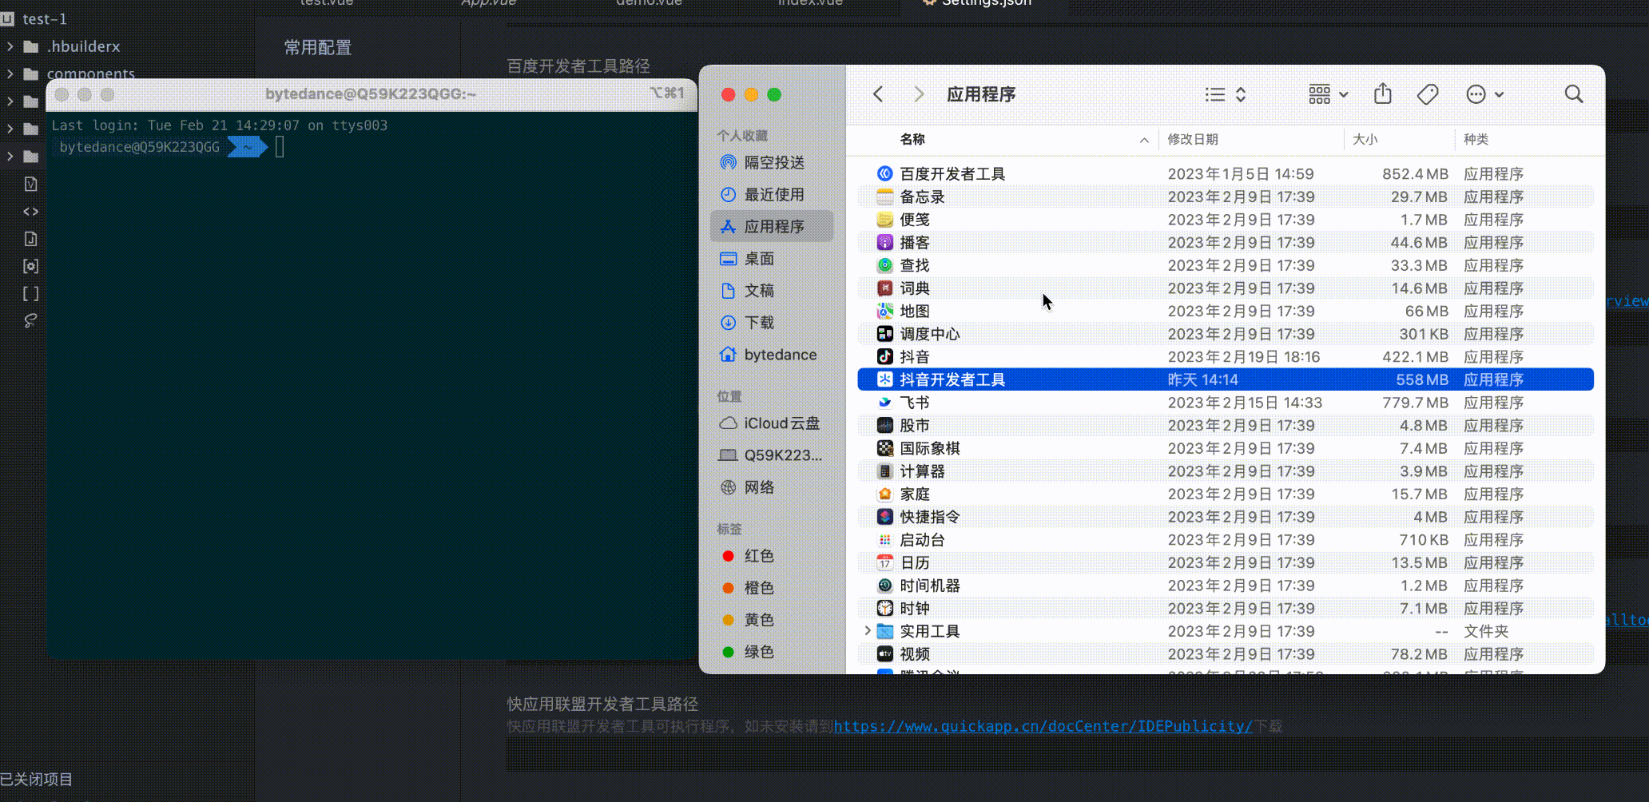Open the group-by options dropdown in Finder

coord(1328,94)
